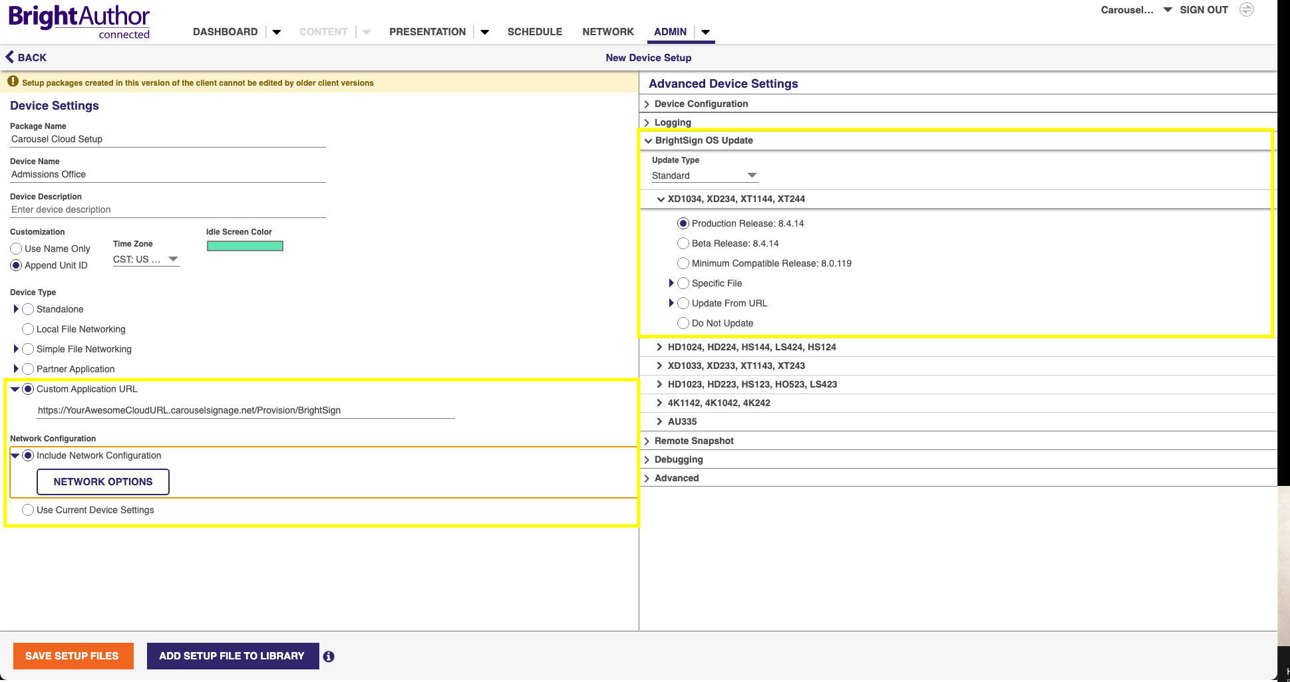This screenshot has width=1290, height=682.
Task: Select Use Current Device Settings radio
Action: pyautogui.click(x=28, y=510)
